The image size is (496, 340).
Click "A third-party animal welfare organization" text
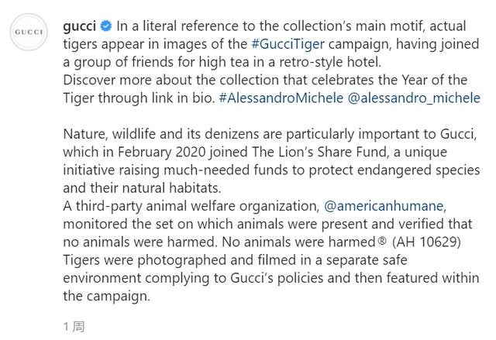point(190,206)
